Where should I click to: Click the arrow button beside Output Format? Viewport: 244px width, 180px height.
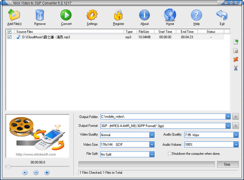[x=235, y=126]
